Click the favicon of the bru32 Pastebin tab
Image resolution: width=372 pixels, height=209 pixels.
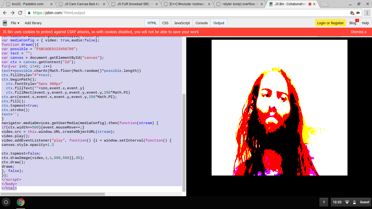click(x=8, y=4)
